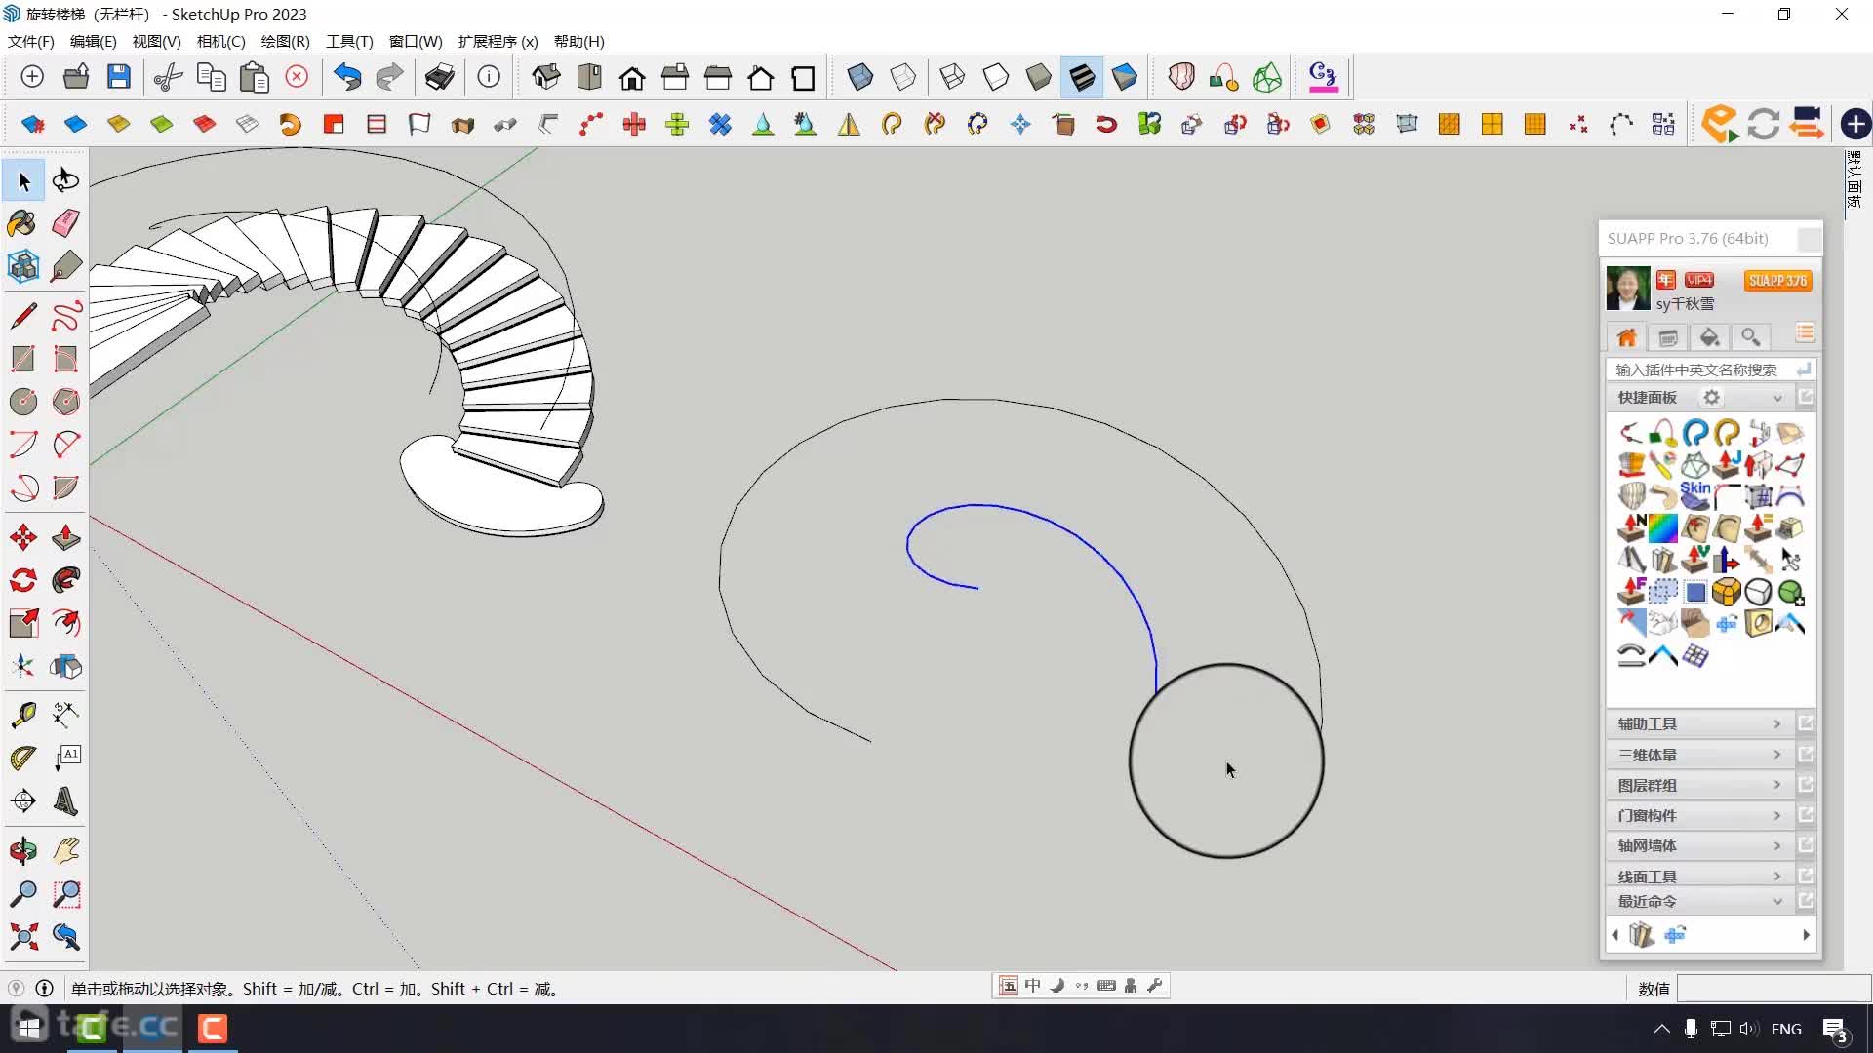Open the 帮助(H) menu
The image size is (1873, 1053).
click(578, 41)
